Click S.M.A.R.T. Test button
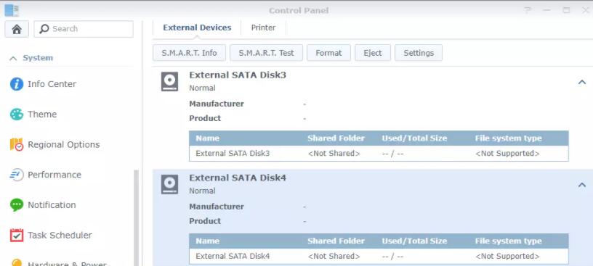The width and height of the screenshot is (593, 266). click(266, 53)
